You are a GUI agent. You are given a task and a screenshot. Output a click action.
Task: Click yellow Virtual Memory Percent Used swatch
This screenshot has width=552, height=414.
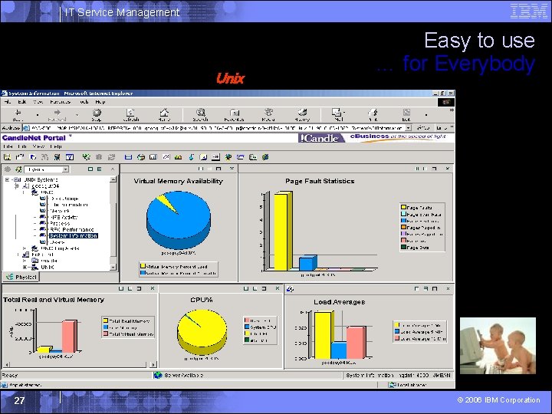tap(143, 266)
